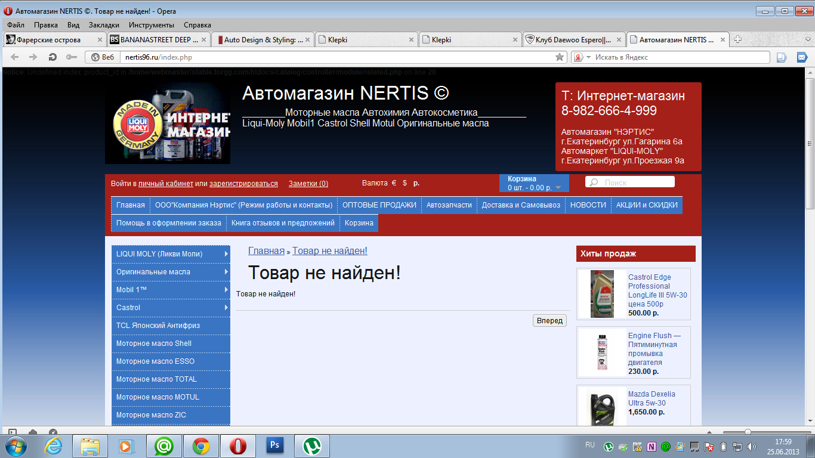This screenshot has width=815, height=458.
Task: Go back to the previous page
Action: click(x=15, y=57)
